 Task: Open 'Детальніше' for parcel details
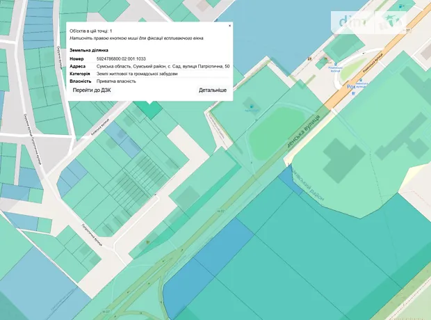[213, 90]
